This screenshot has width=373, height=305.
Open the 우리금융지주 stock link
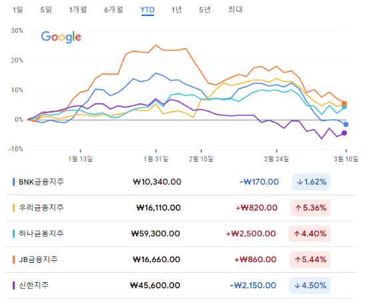click(x=41, y=208)
